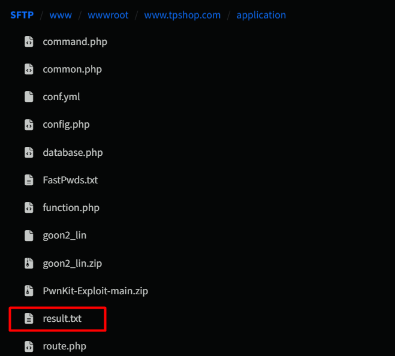Click the database.php file icon
Screen dimensions: 395x356
tap(28, 153)
